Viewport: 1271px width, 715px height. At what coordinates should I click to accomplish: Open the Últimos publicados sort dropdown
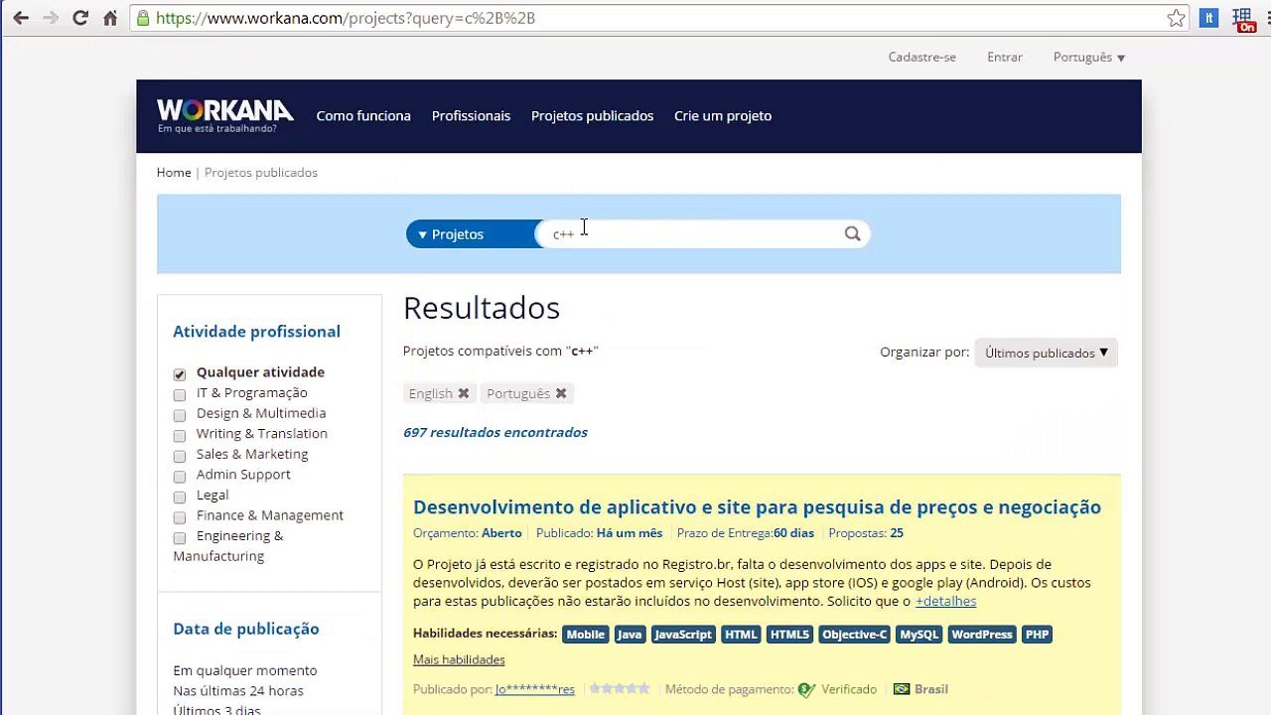[x=1046, y=353]
